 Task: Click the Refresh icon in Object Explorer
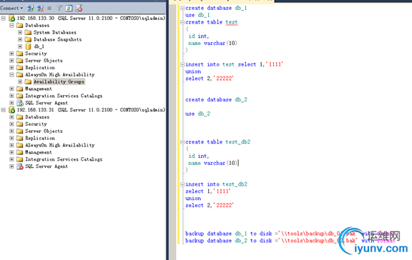[69, 8]
